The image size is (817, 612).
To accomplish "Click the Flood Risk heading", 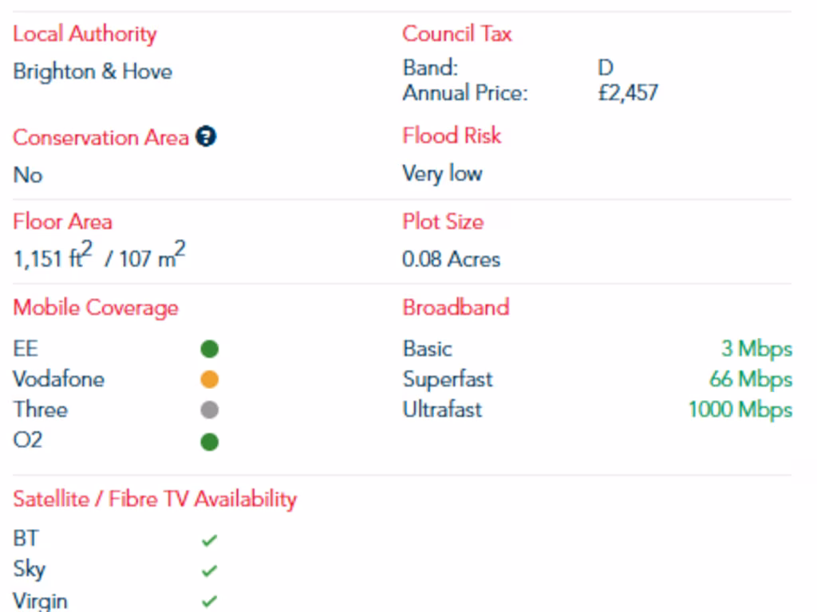I will tap(452, 136).
